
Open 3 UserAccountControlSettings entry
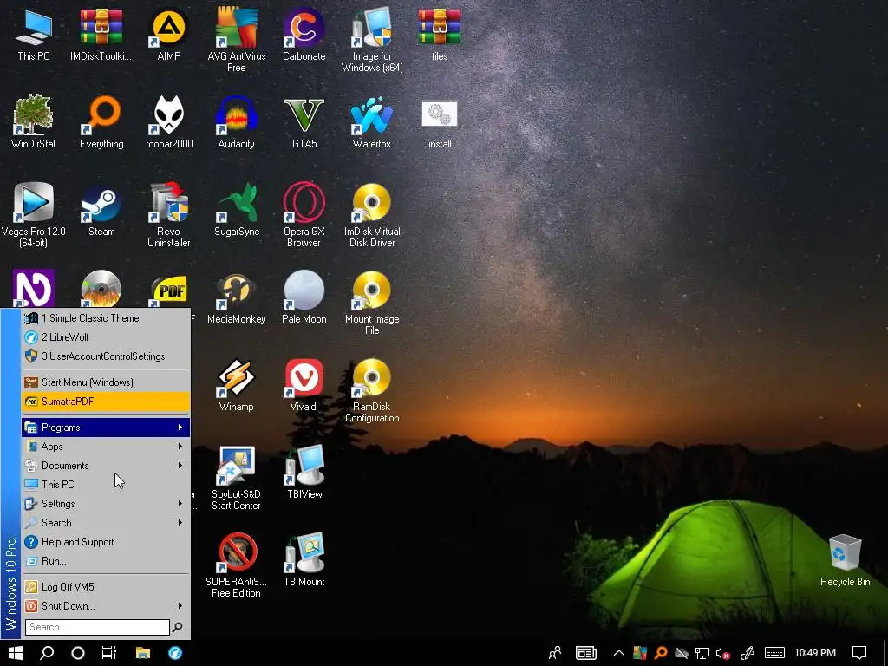tap(106, 356)
